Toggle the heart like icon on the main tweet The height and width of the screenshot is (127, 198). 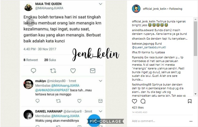(x=73, y=71)
